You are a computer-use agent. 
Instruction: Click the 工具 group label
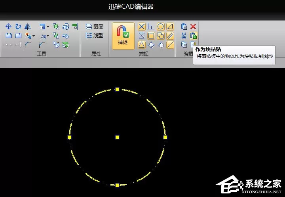tap(42, 54)
